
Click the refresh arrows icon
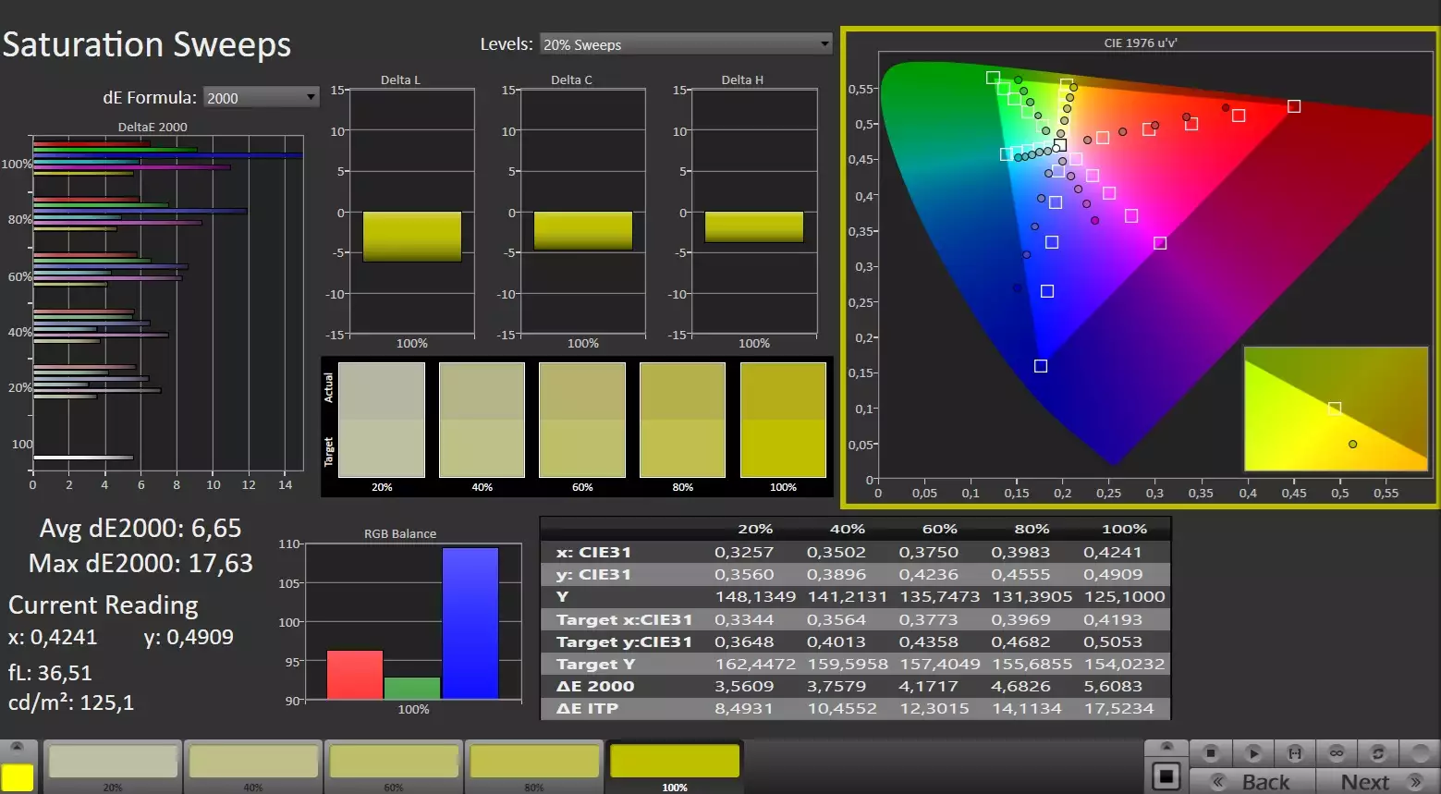pyautogui.click(x=1378, y=753)
